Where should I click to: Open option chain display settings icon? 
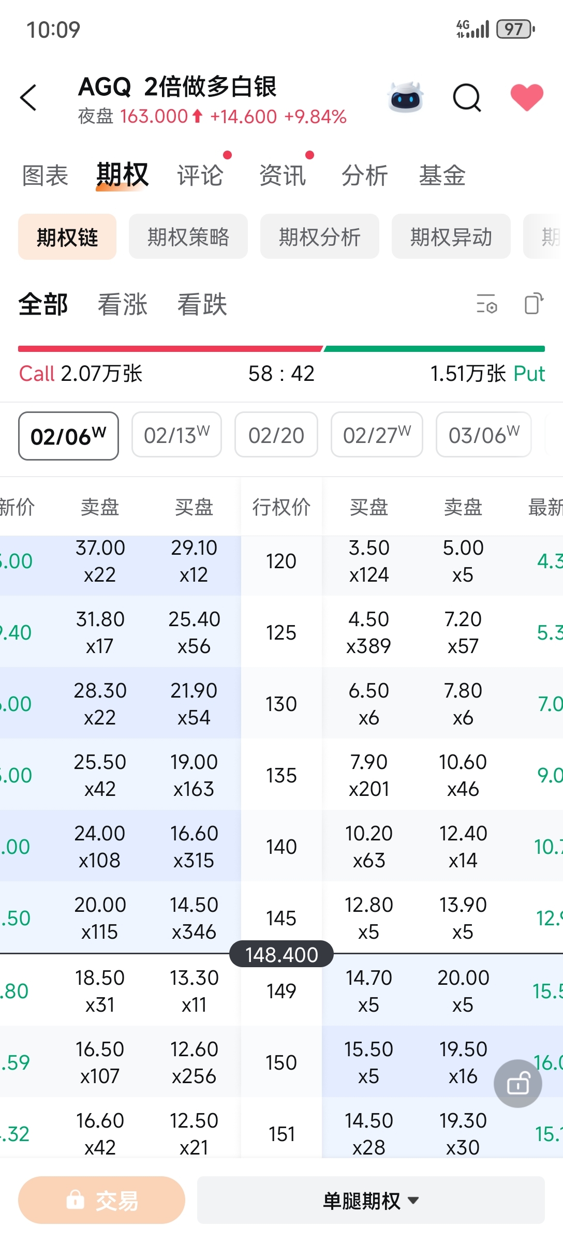click(x=486, y=304)
